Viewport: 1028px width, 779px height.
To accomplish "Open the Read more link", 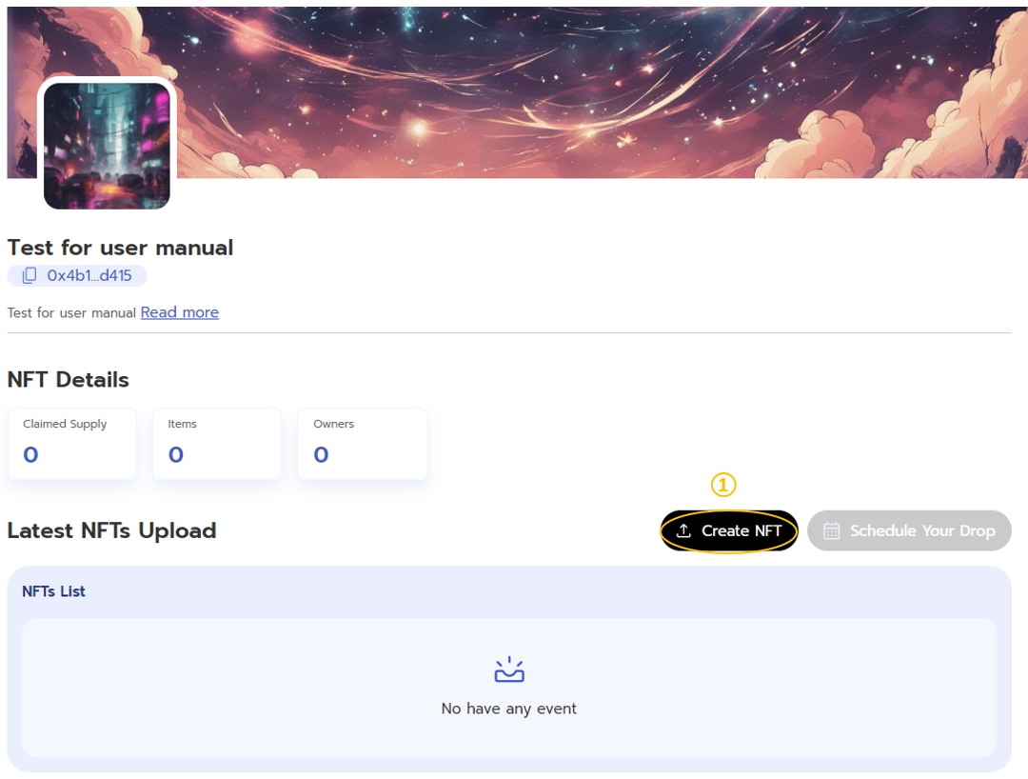I will point(180,312).
